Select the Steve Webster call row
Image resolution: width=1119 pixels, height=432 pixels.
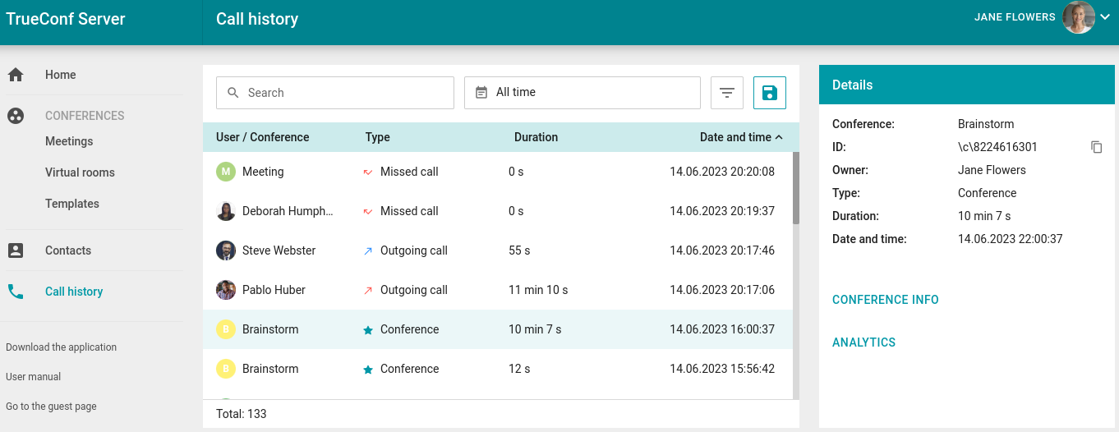(497, 250)
